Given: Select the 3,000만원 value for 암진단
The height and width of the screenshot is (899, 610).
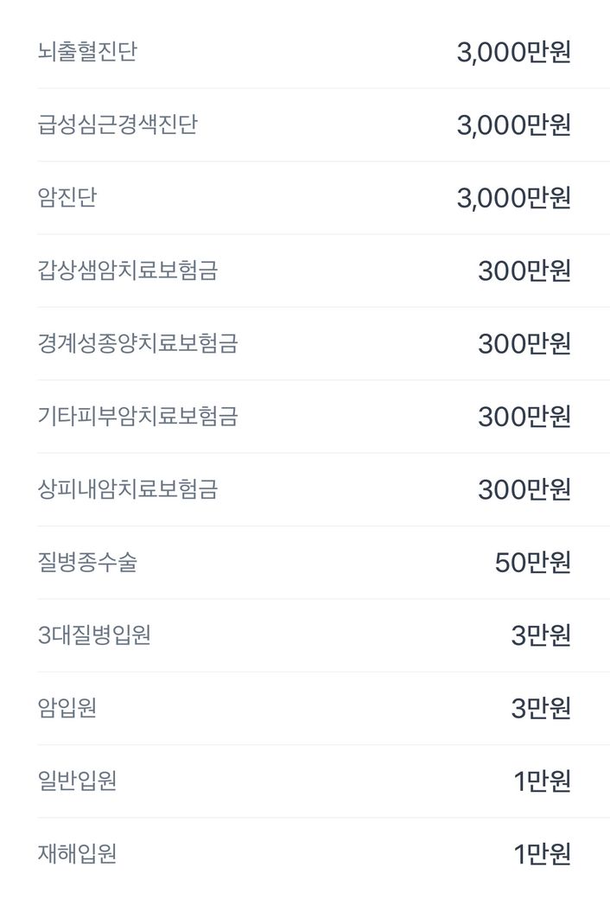Looking at the screenshot, I should 513,198.
